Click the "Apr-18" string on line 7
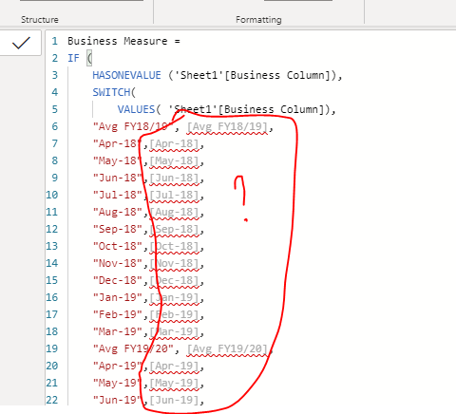Screen dimensions: 456x414 [x=118, y=143]
